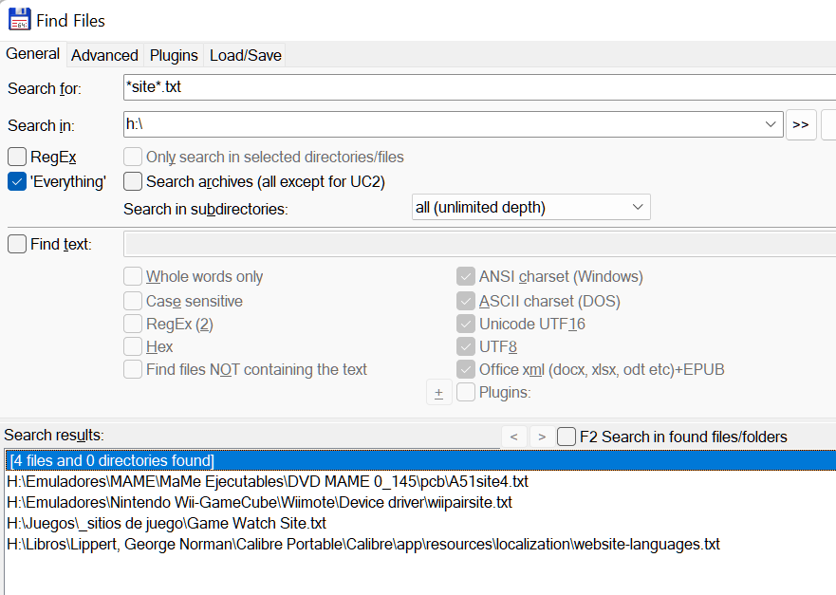Select the wiipairsite.txt result
836x595 pixels.
[420, 502]
